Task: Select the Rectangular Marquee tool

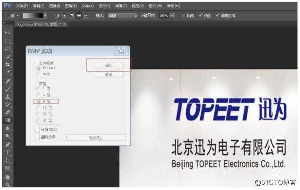Action: coord(8,41)
